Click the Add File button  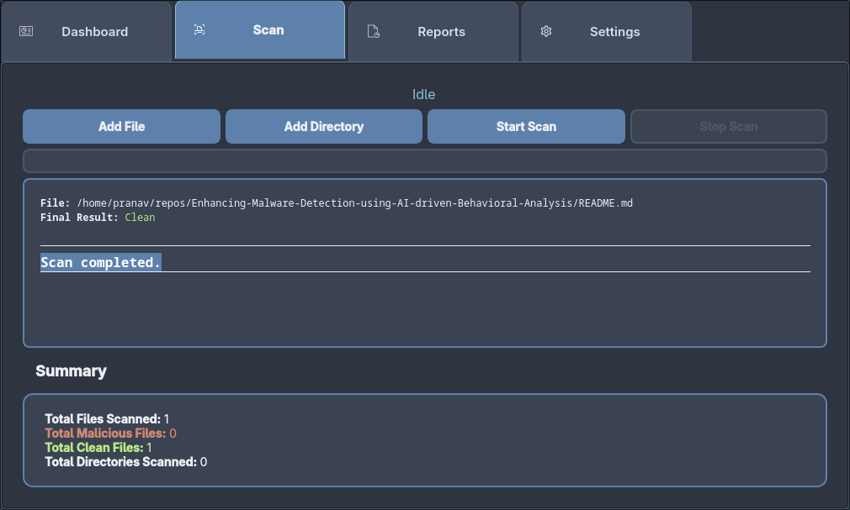tap(121, 126)
